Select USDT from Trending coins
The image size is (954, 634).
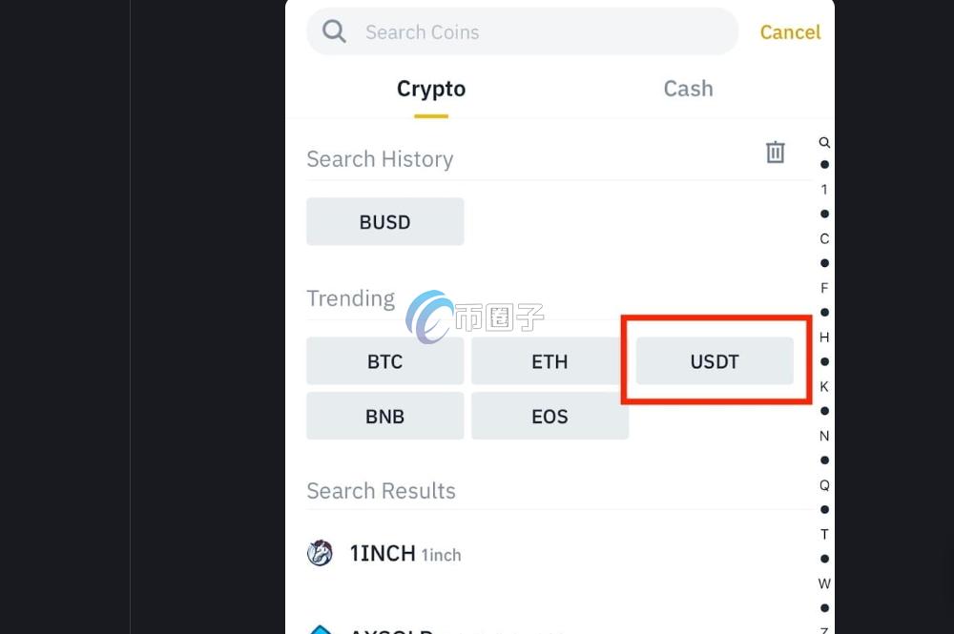pos(715,361)
